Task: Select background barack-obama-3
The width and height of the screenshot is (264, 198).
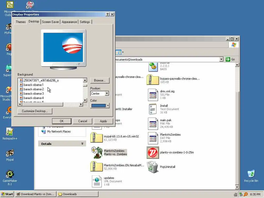Action: point(34,93)
